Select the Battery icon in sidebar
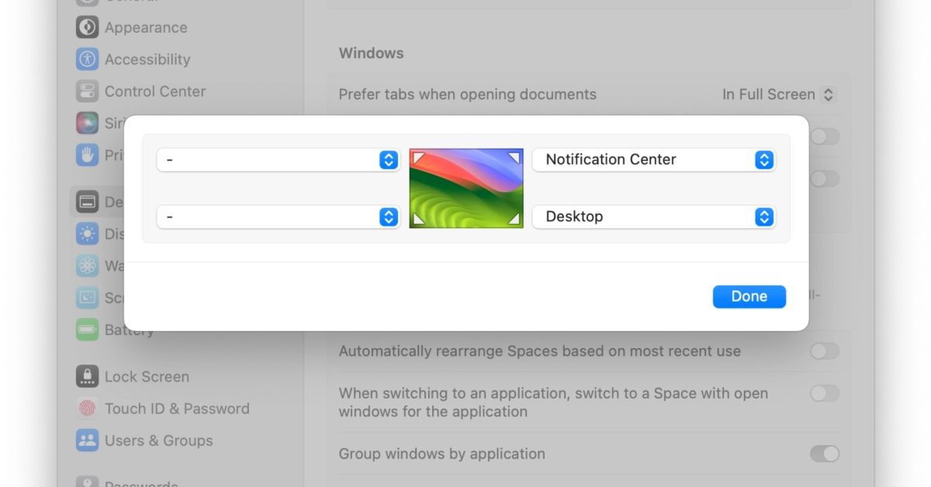931x487 pixels. (x=87, y=330)
